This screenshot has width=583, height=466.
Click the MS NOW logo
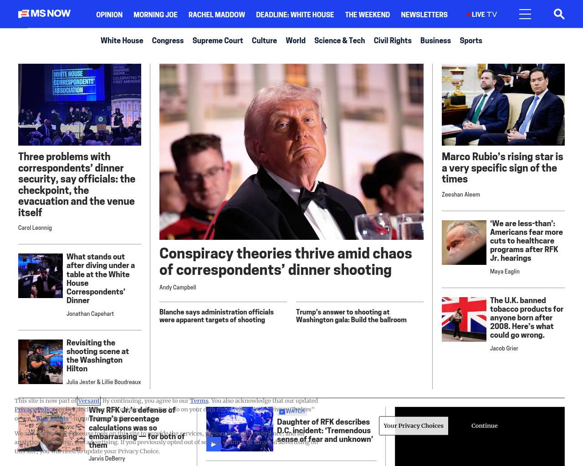tap(44, 14)
